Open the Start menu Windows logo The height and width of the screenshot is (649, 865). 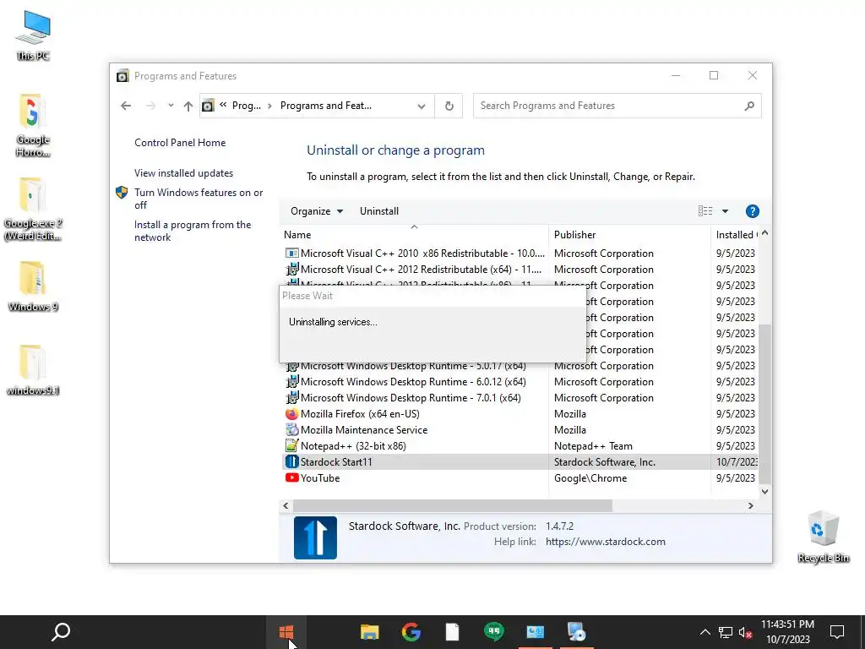pyautogui.click(x=286, y=632)
